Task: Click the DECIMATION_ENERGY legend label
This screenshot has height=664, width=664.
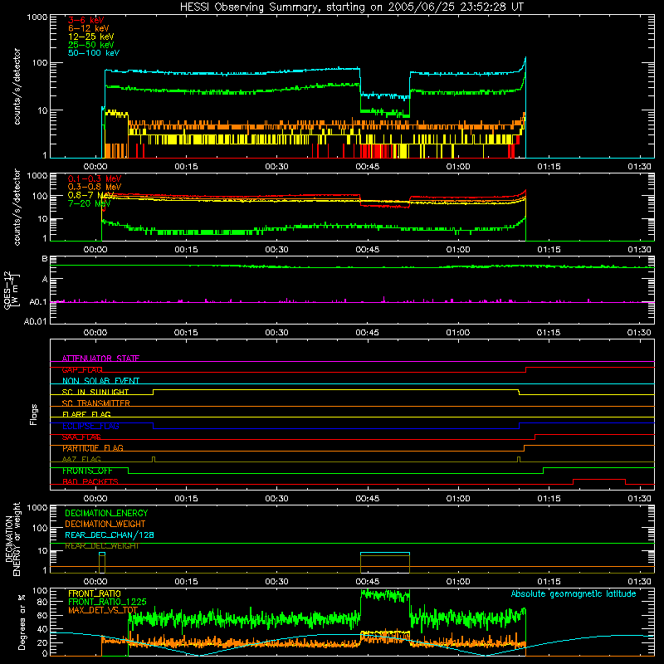Action: (x=106, y=513)
